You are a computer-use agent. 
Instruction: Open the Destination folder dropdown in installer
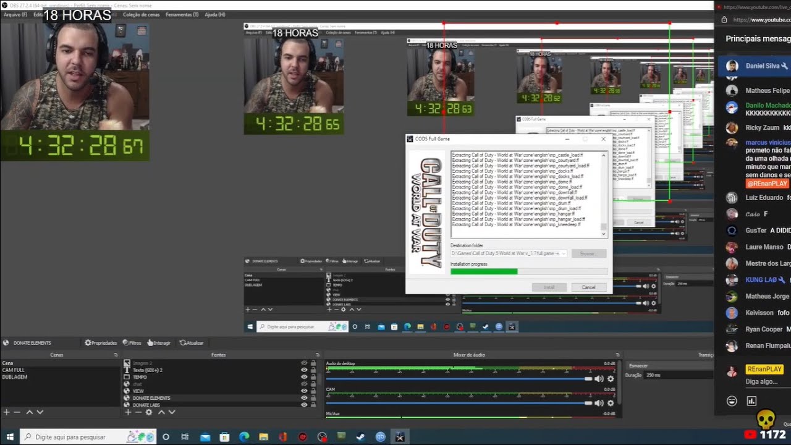tap(562, 253)
